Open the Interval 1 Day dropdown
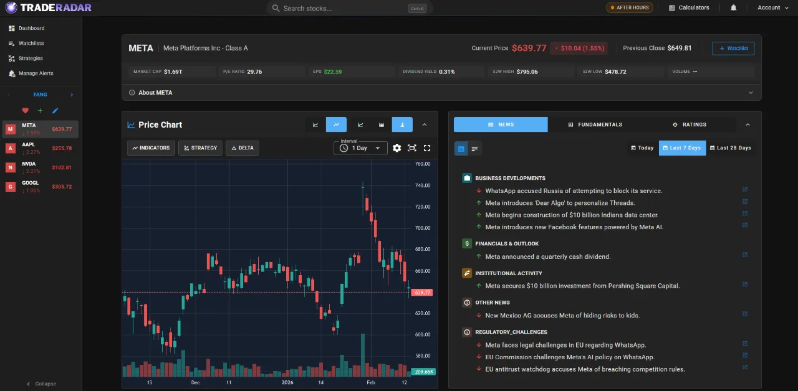 tap(360, 148)
